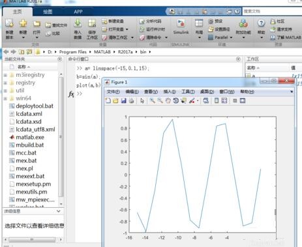Click Program Files in address path
This screenshot has width=302, height=247.
(73, 52)
